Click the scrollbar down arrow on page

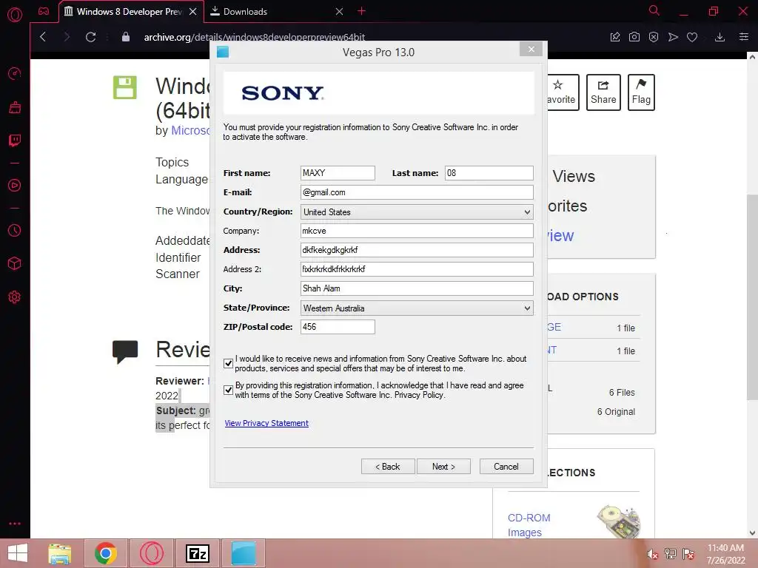click(x=752, y=532)
